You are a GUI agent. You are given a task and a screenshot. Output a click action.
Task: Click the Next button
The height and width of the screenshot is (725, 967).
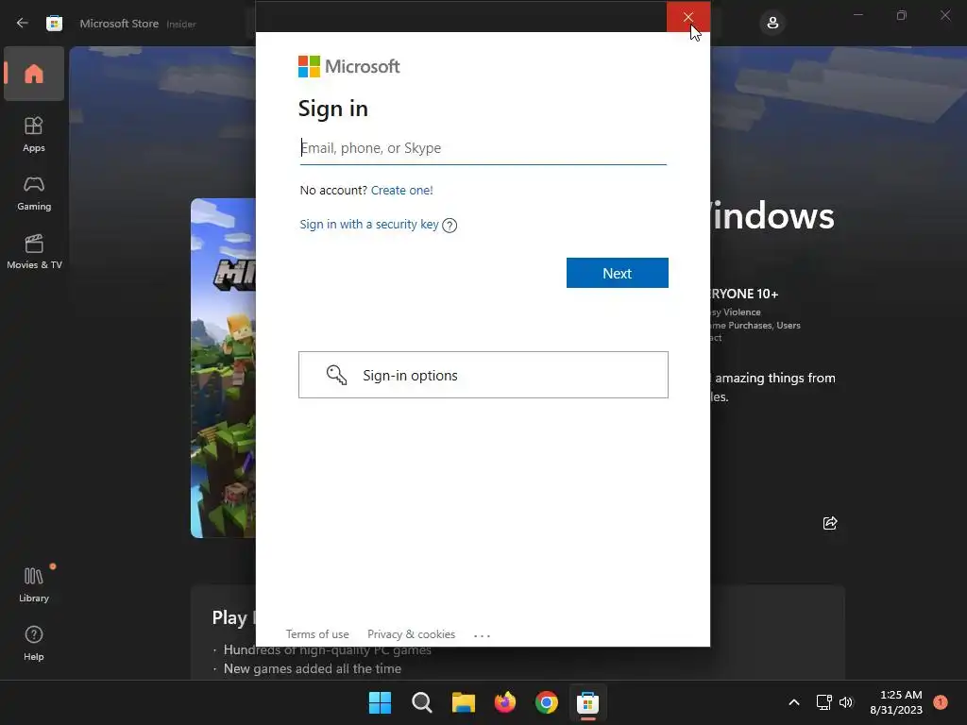click(x=618, y=273)
